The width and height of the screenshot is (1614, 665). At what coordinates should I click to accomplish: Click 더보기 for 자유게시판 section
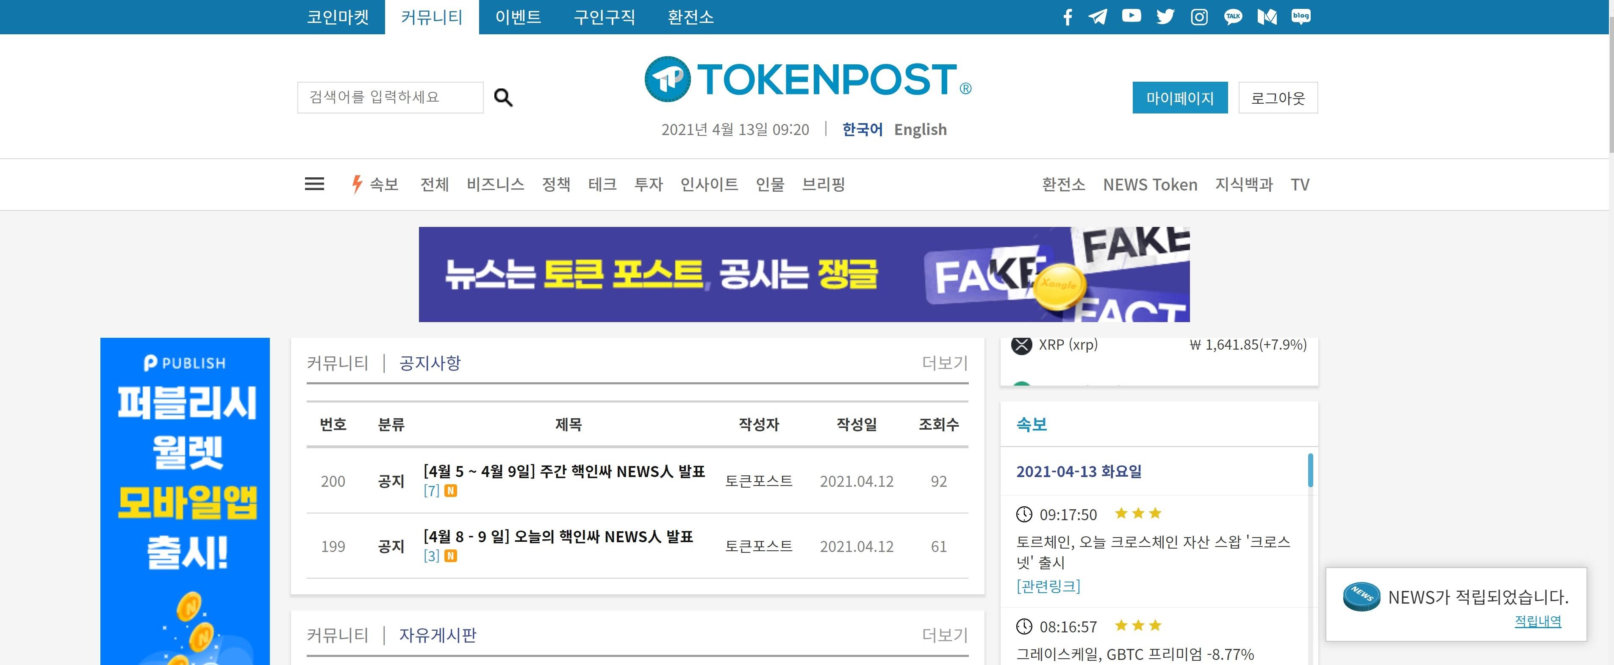pos(945,635)
